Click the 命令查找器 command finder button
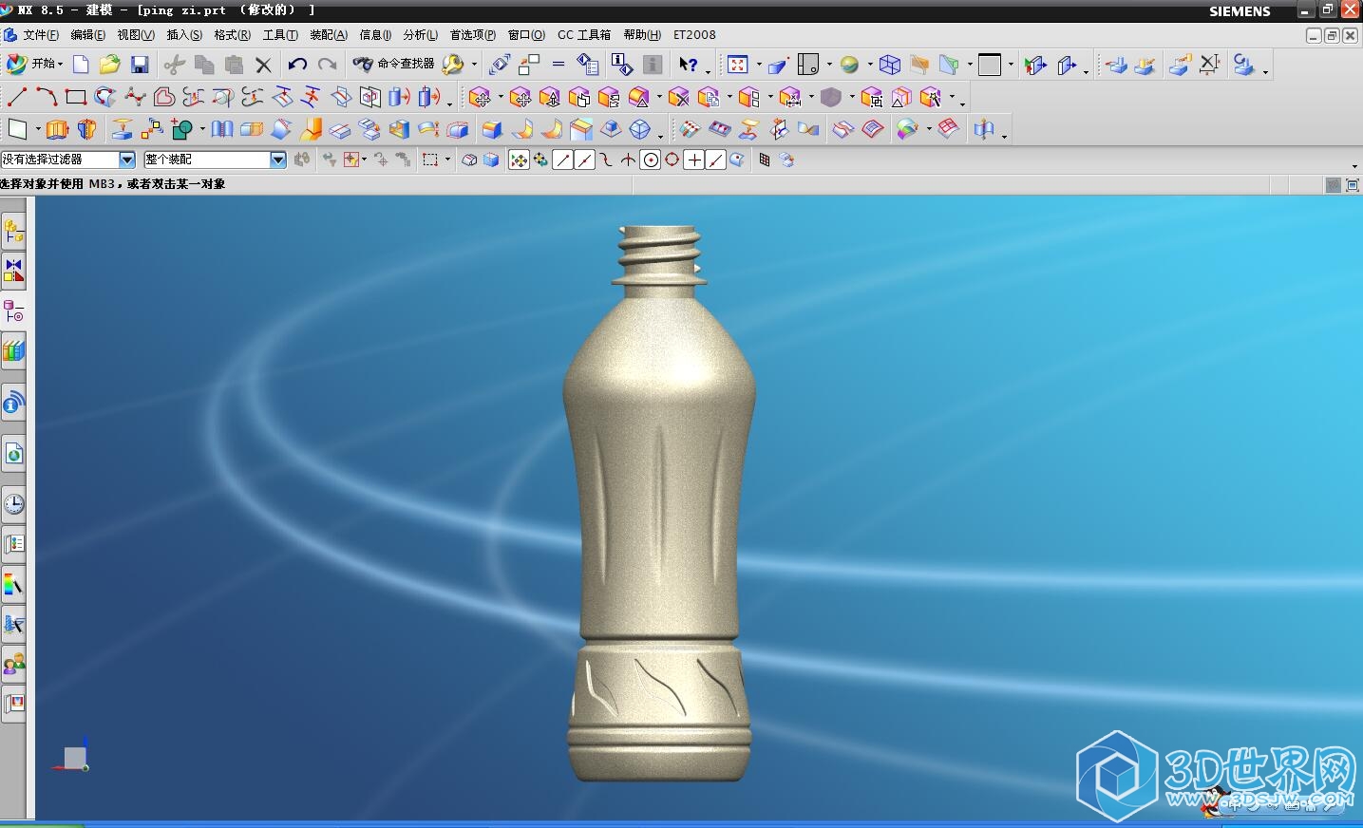 coord(394,65)
